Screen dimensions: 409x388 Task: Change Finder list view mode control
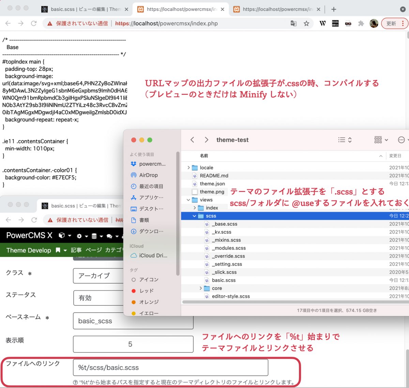pos(345,140)
